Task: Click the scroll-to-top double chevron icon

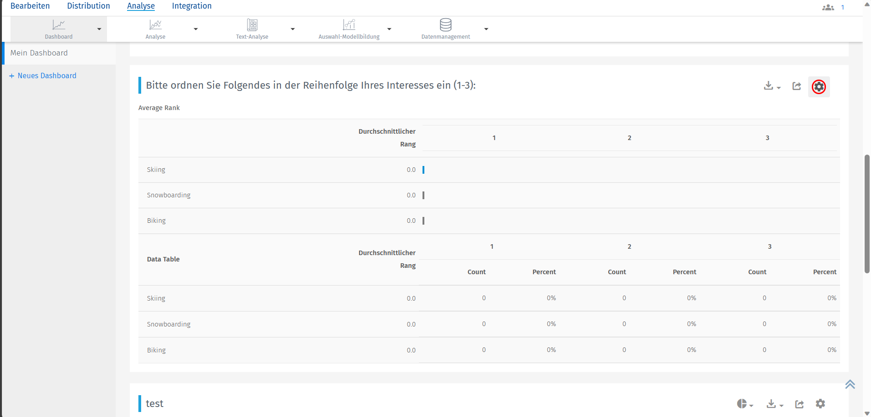Action: click(x=850, y=384)
